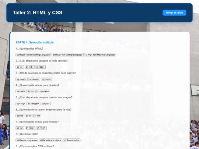
Task: Select the a) <img> answer
Action: click(21, 104)
